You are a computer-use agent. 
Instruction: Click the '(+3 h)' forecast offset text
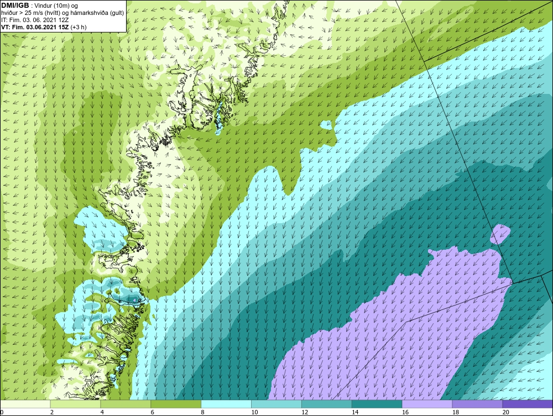pyautogui.click(x=79, y=27)
